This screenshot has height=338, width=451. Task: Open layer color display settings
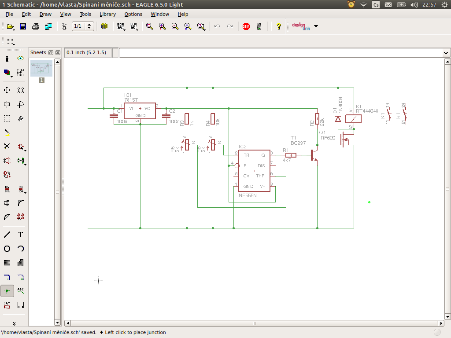(x=7, y=73)
